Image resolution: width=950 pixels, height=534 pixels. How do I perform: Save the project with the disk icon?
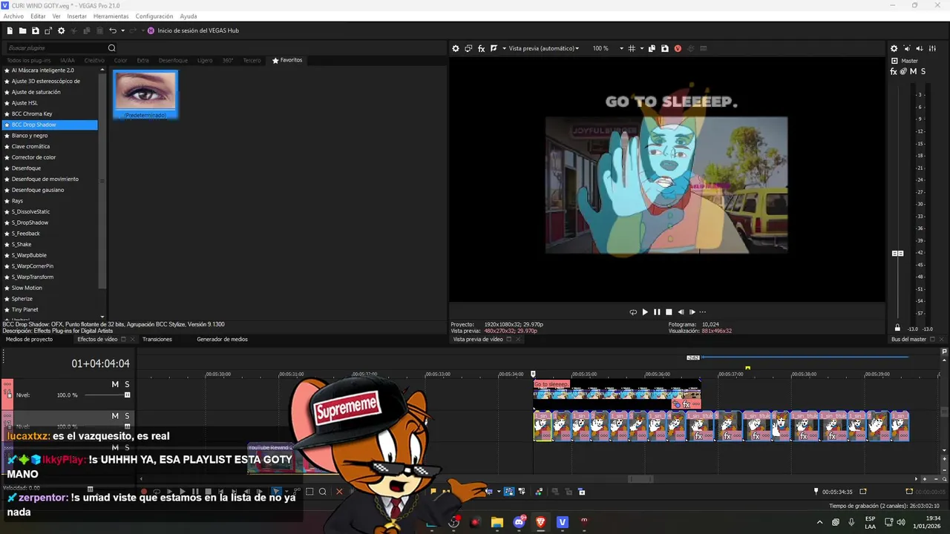coord(35,30)
